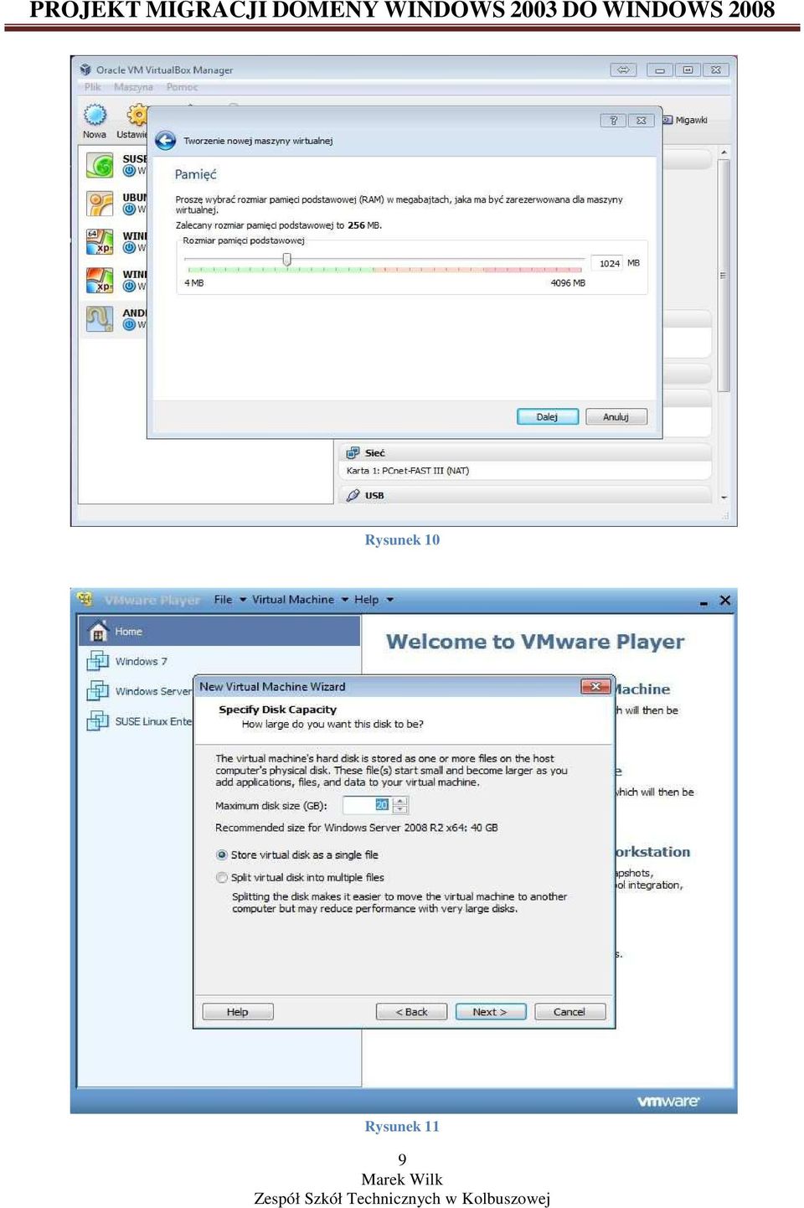The height and width of the screenshot is (1208, 804).
Task: Select the Android virtual machine icon
Action: [100, 318]
